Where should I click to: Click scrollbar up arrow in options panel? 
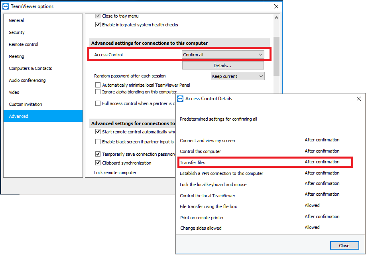tap(277, 18)
